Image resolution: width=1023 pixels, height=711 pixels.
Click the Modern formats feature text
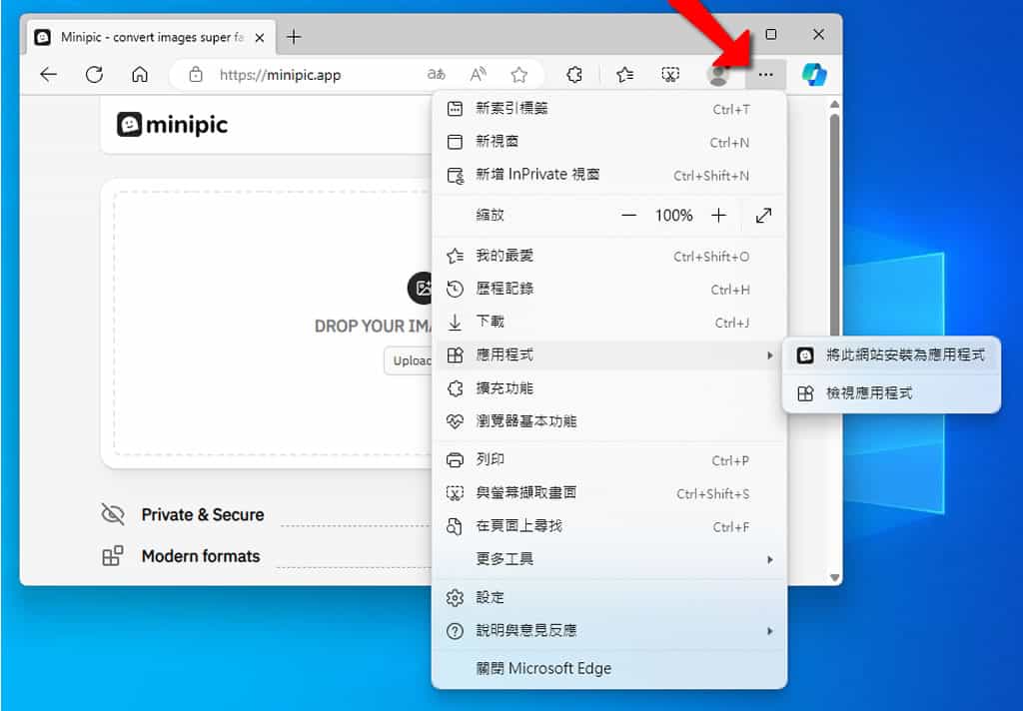pyautogui.click(x=201, y=556)
